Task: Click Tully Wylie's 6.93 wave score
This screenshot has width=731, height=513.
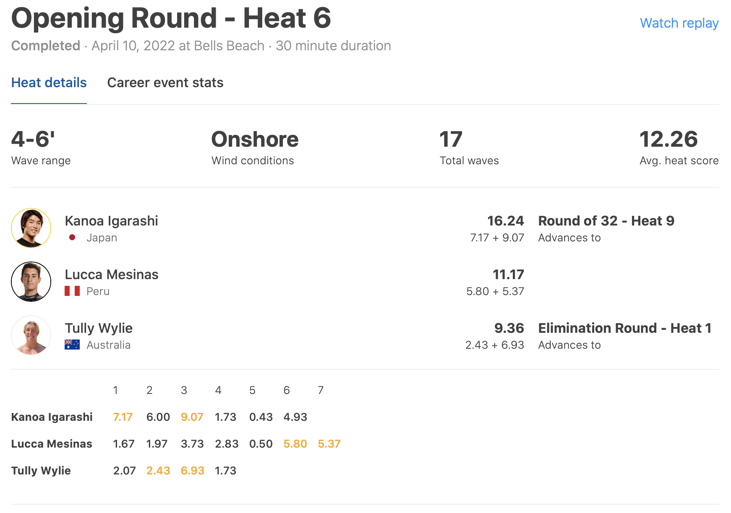Action: pos(192,471)
